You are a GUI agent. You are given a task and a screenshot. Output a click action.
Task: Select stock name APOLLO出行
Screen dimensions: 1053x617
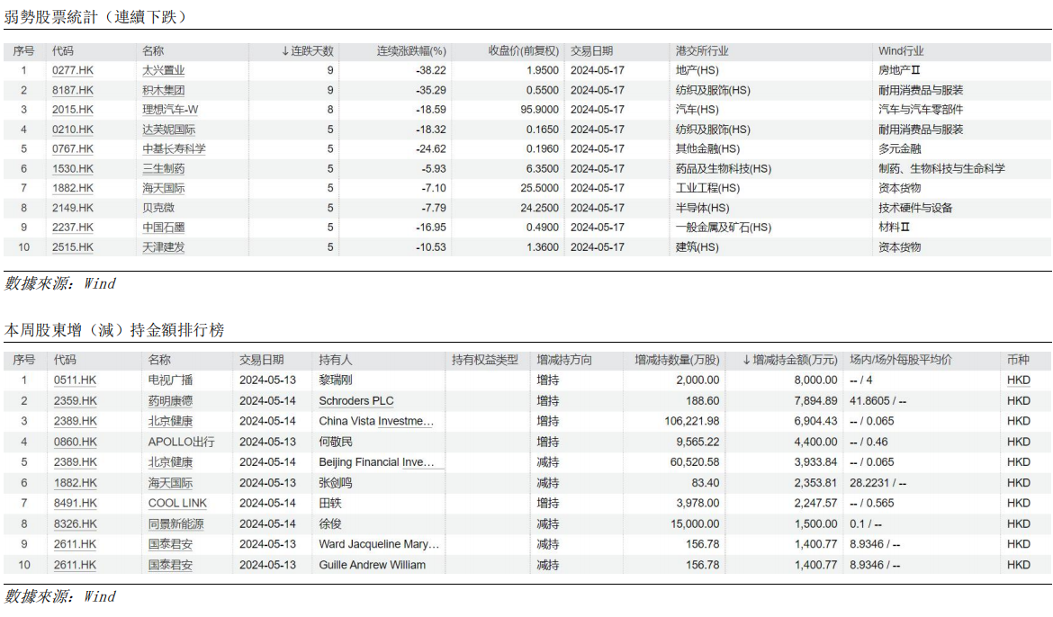tap(181, 442)
